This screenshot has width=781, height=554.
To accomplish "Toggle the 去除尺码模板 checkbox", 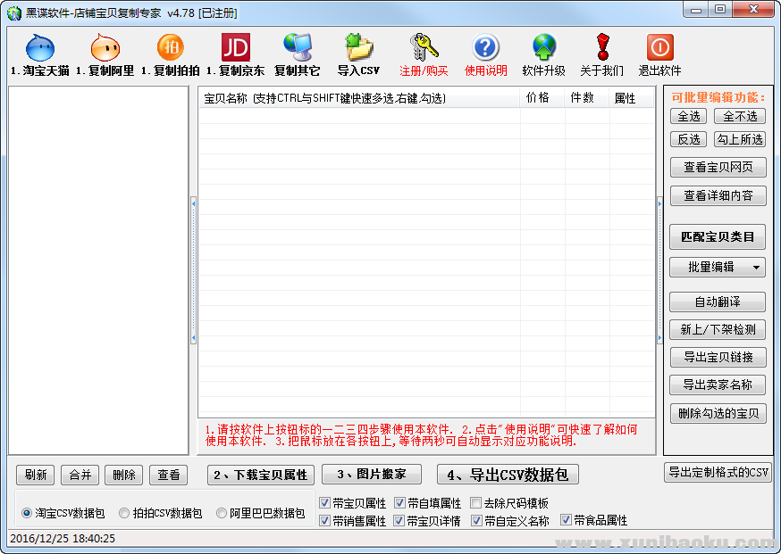I will 476,503.
